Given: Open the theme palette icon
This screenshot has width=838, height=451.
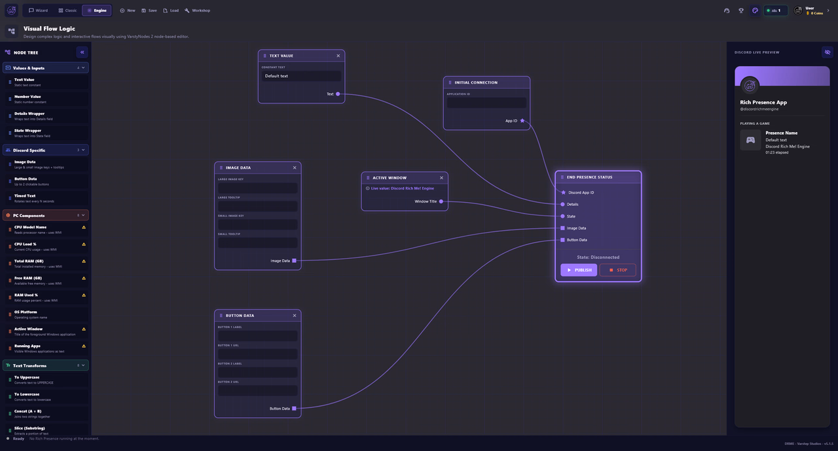Looking at the screenshot, I should (755, 10).
